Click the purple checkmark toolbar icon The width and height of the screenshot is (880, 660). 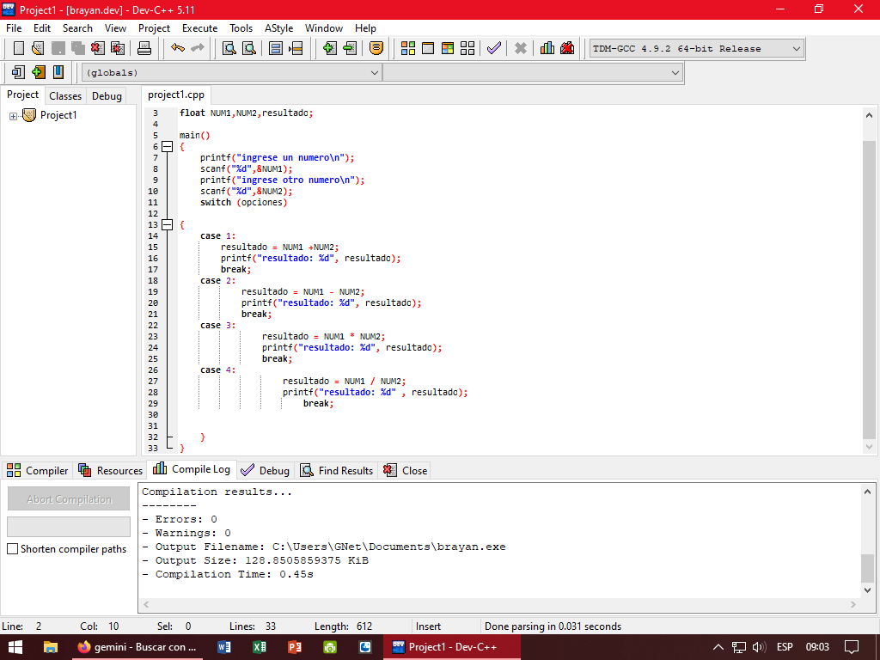[493, 48]
